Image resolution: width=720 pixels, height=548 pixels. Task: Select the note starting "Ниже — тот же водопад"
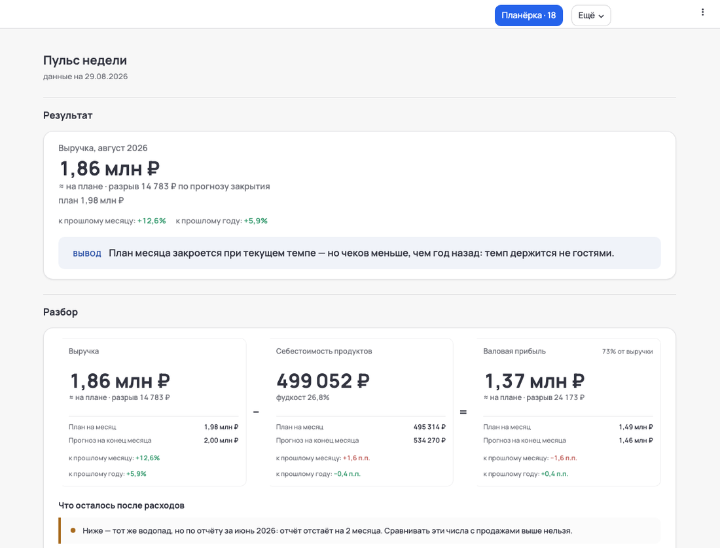(x=327, y=530)
